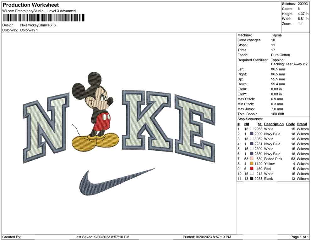The width and height of the screenshot is (311, 240).
Task: Click the Machine value Tajima
Action: click(276, 35)
